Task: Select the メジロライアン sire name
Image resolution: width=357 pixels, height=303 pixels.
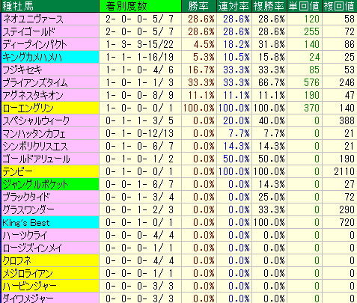Action: (28, 274)
